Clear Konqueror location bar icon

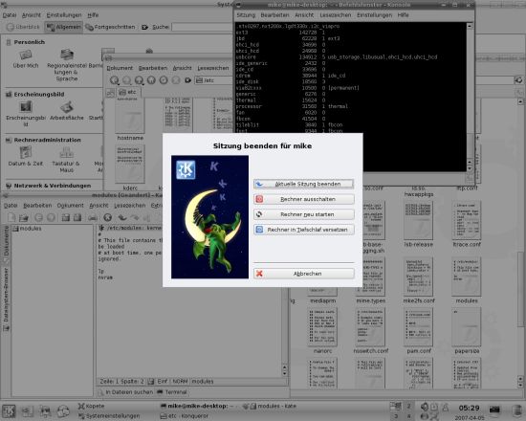(187, 80)
